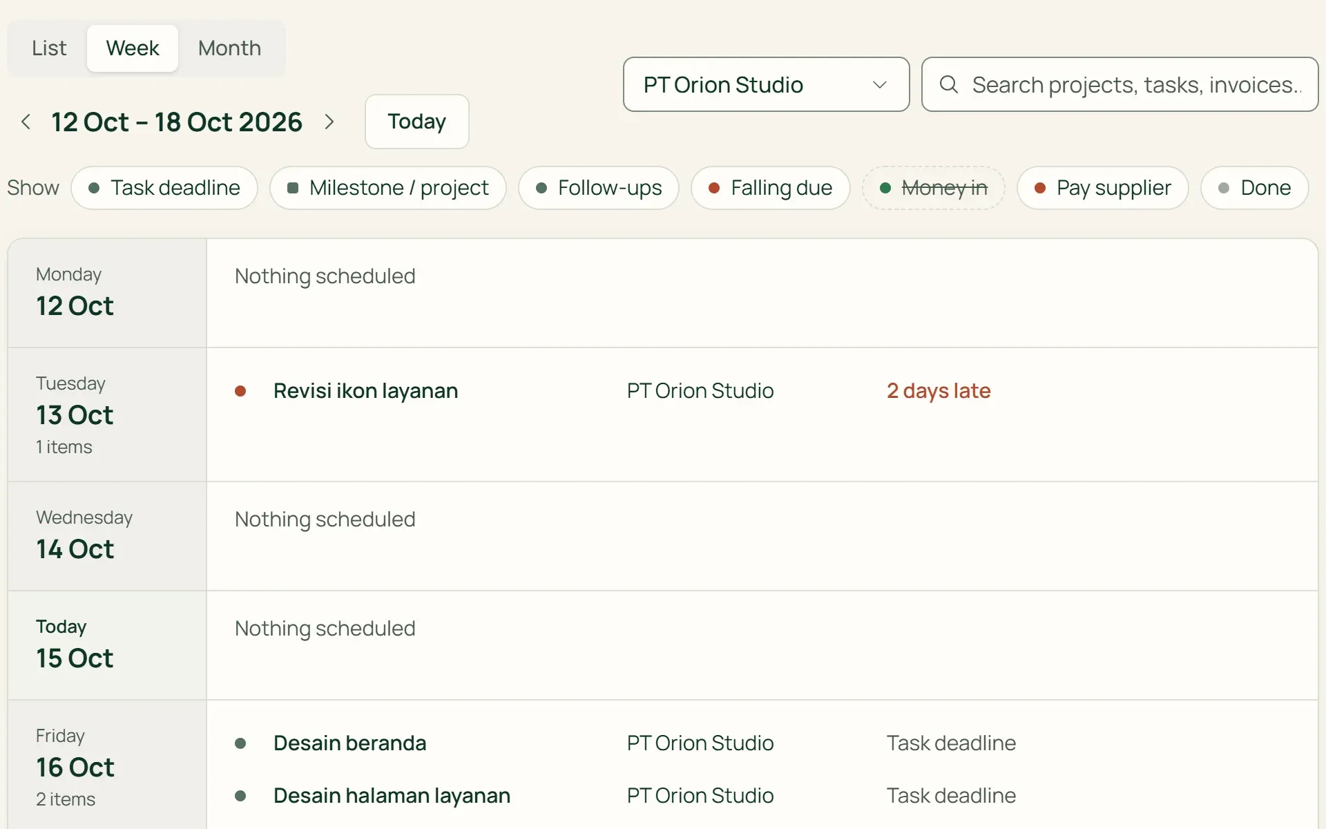The height and width of the screenshot is (829, 1326).
Task: Go to the previous week arrow
Action: coord(26,122)
